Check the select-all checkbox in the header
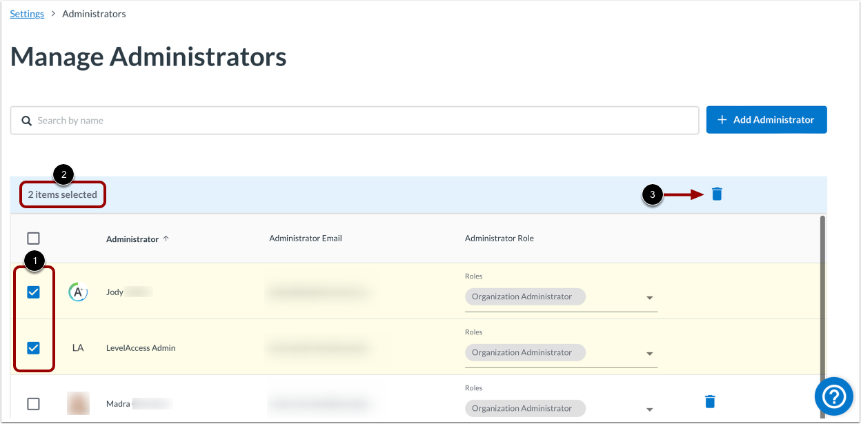861x424 pixels. pos(33,238)
